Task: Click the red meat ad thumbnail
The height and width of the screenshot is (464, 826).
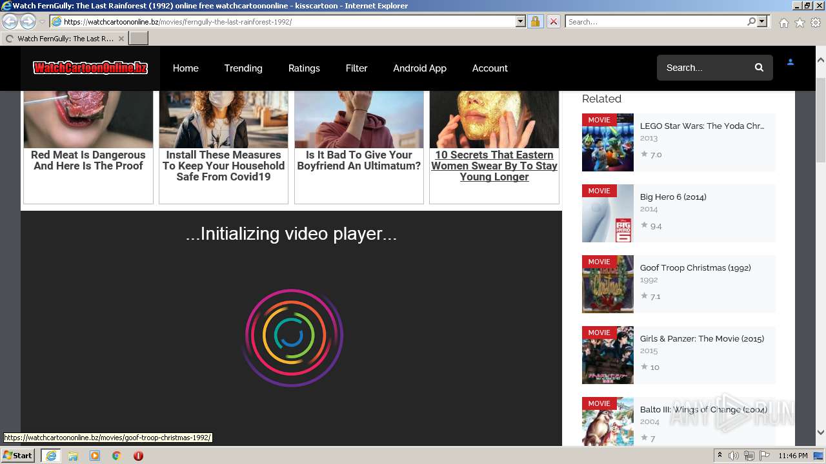Action: [x=88, y=119]
